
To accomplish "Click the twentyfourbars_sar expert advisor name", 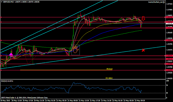I will (x=155, y=2).
